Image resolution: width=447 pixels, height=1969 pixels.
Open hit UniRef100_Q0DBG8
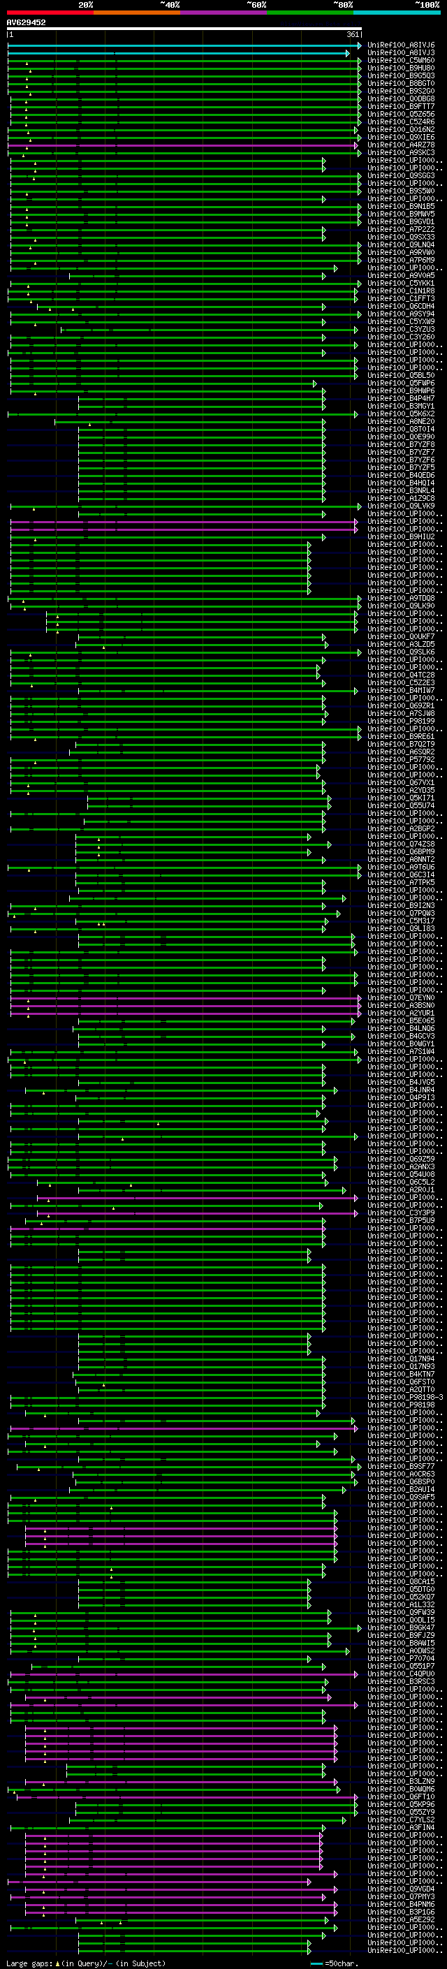pyautogui.click(x=401, y=98)
